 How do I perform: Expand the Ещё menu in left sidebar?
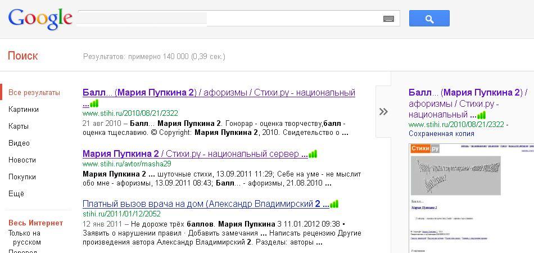pyautogui.click(x=16, y=194)
